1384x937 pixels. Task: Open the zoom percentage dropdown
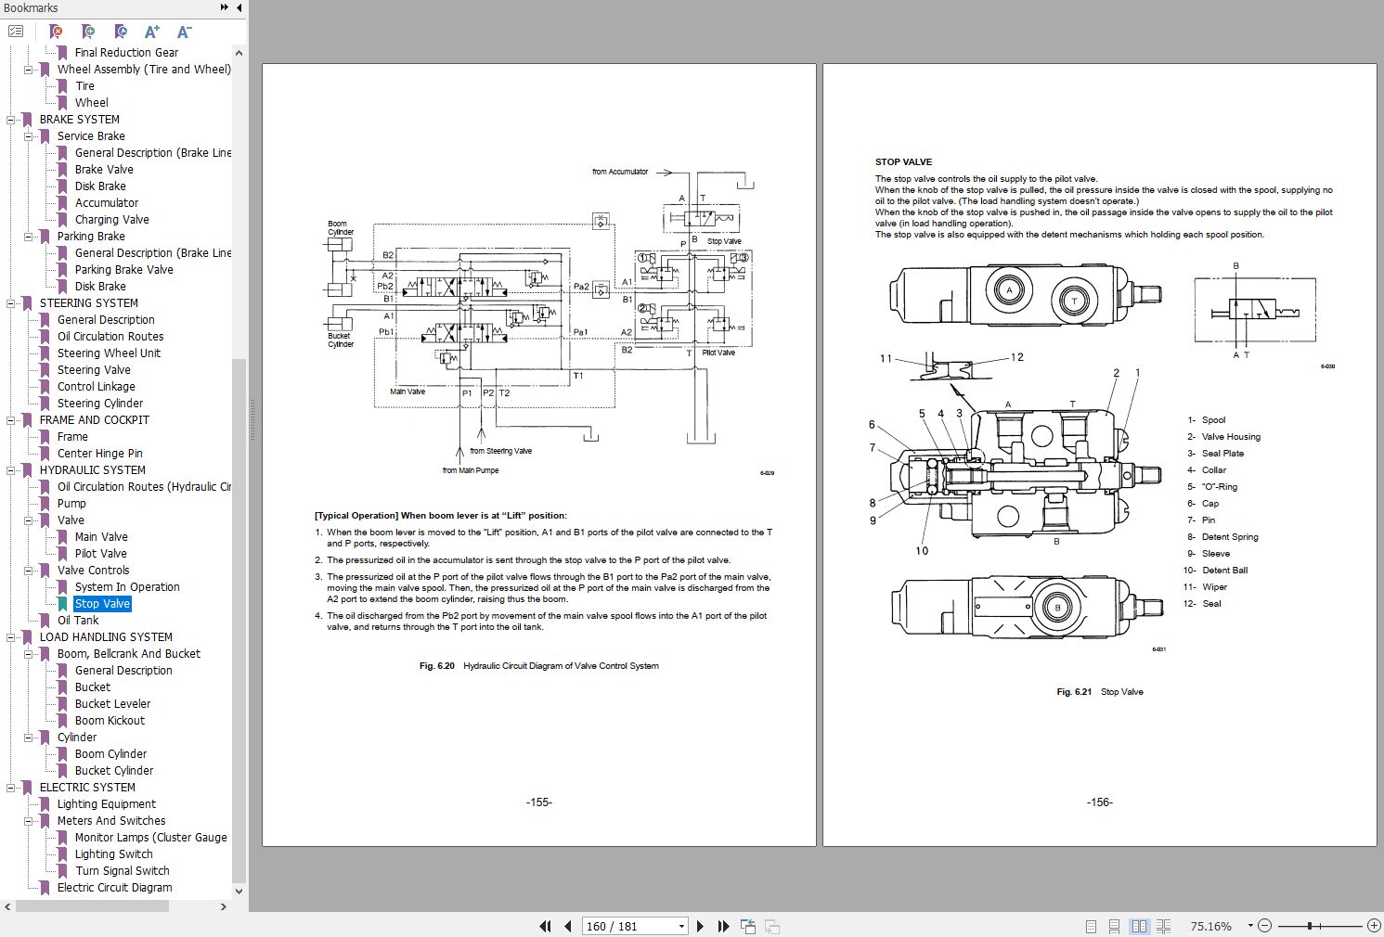pos(1248,926)
